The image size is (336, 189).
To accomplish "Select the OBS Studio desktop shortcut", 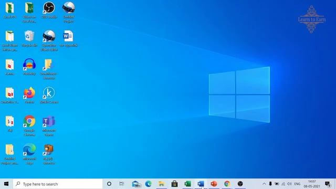I will pyautogui.click(x=49, y=10).
